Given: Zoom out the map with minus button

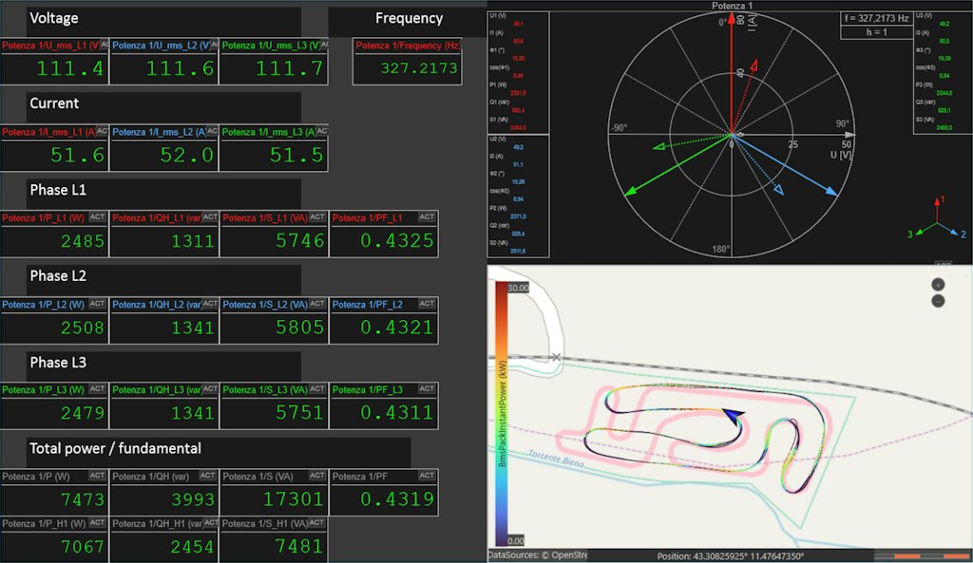Looking at the screenshot, I should (x=938, y=301).
